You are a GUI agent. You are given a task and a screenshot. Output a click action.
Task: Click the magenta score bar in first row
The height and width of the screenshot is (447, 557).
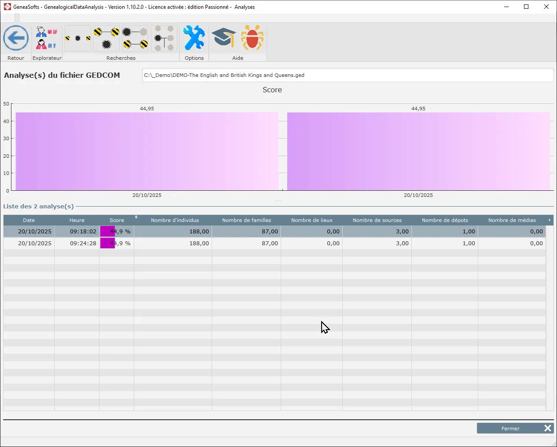[x=107, y=231]
